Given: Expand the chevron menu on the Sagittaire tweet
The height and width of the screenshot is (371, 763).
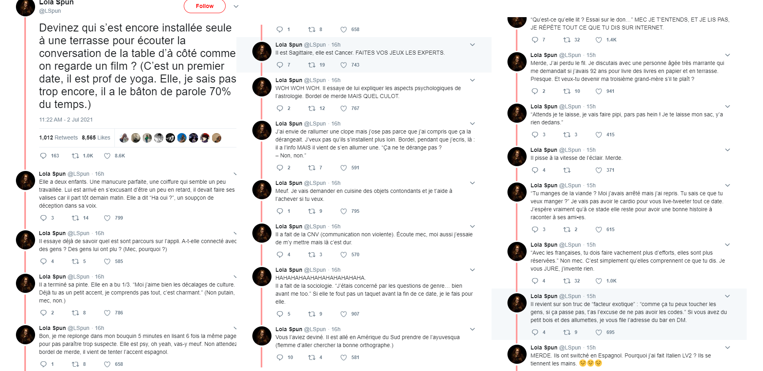Looking at the screenshot, I should [x=472, y=45].
